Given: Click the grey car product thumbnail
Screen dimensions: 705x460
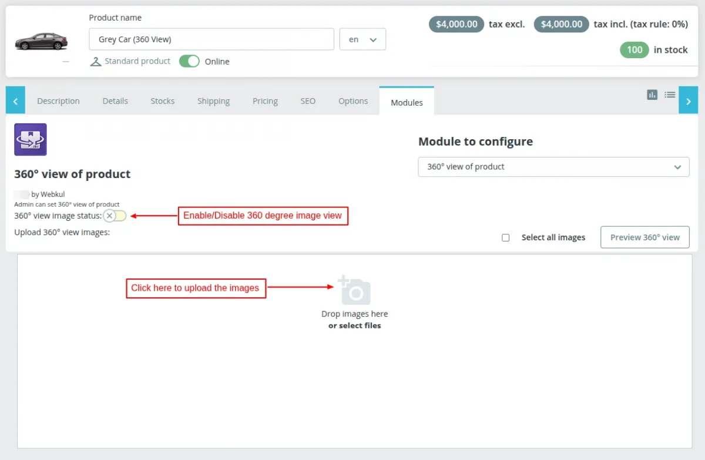Looking at the screenshot, I should (41, 42).
